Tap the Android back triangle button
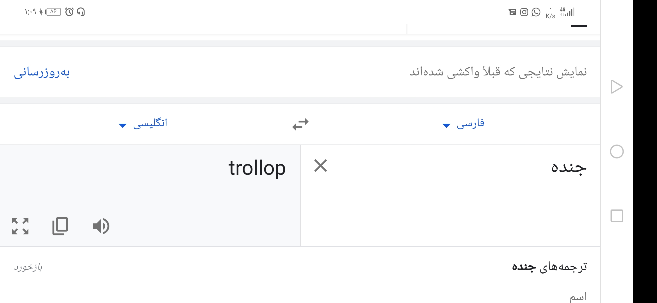 point(617,87)
